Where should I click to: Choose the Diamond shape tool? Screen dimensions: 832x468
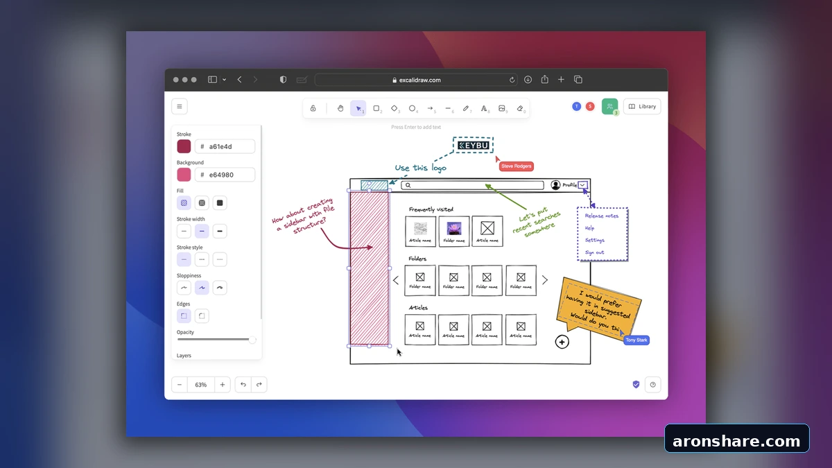[x=395, y=108]
